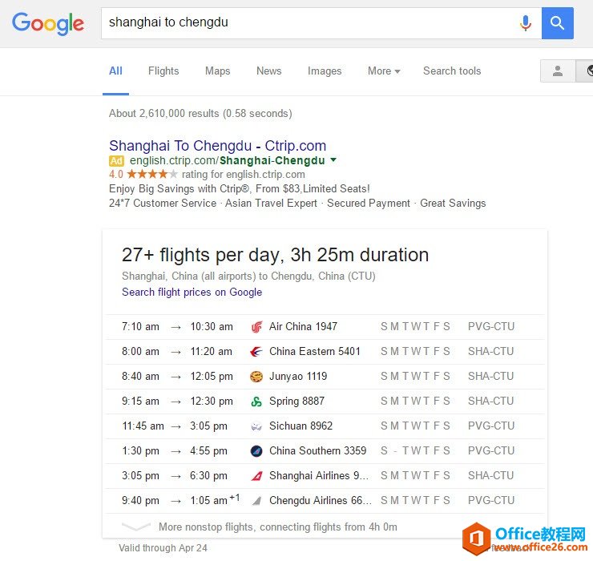Click 1:30 pm departure time

point(140,451)
